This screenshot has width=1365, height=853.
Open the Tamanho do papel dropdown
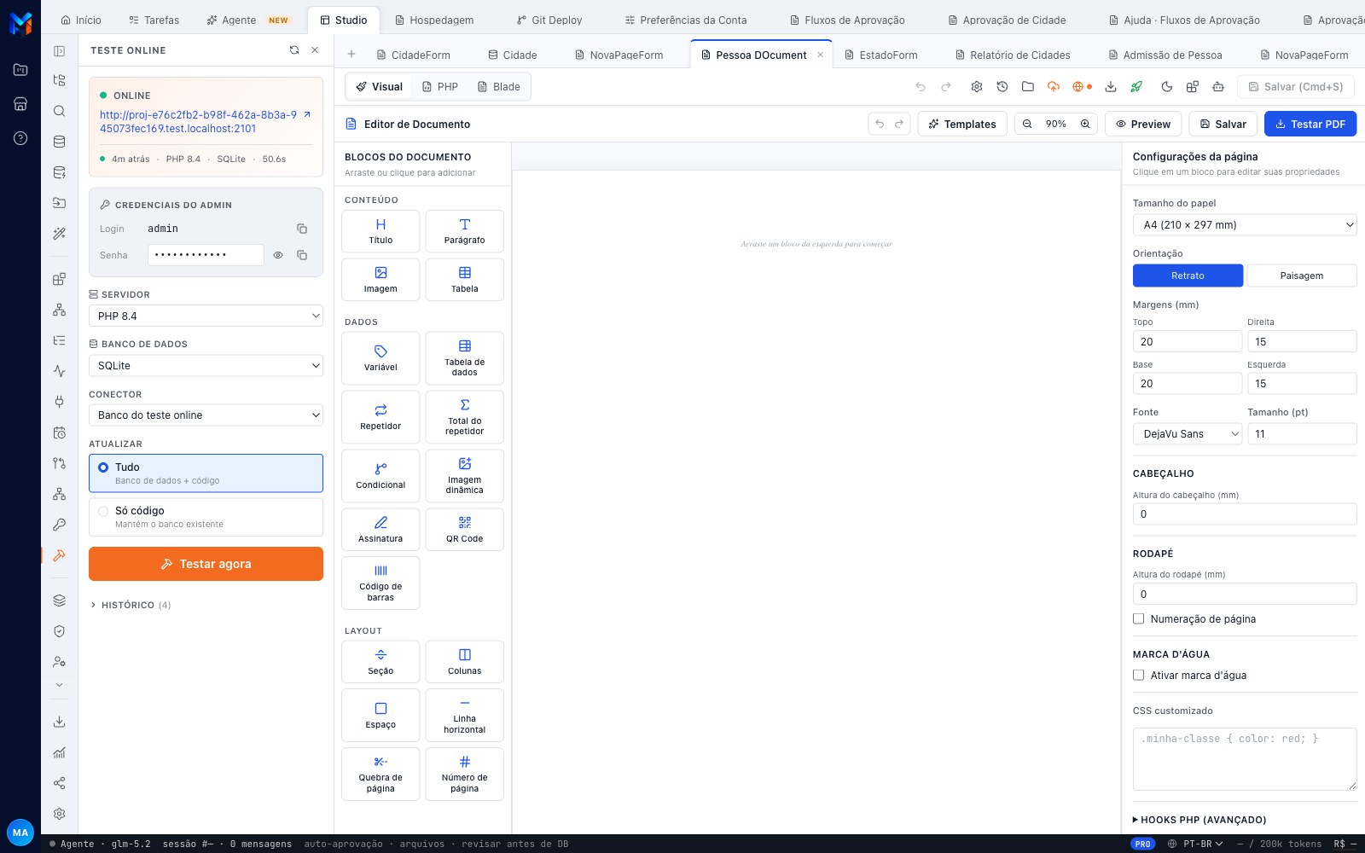[1245, 225]
